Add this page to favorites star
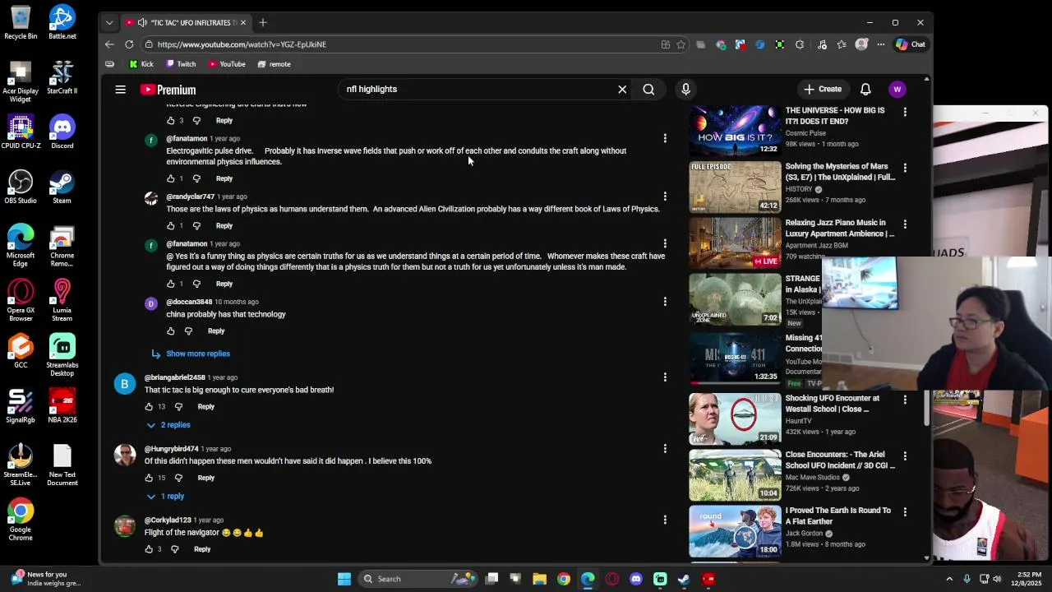This screenshot has width=1052, height=592. point(681,44)
